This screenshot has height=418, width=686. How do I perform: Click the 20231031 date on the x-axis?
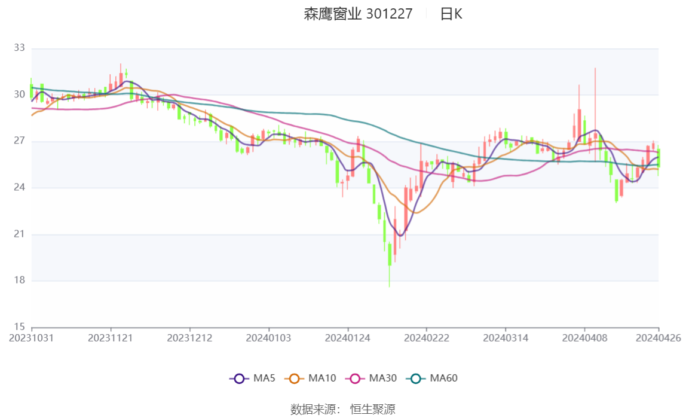(x=32, y=338)
